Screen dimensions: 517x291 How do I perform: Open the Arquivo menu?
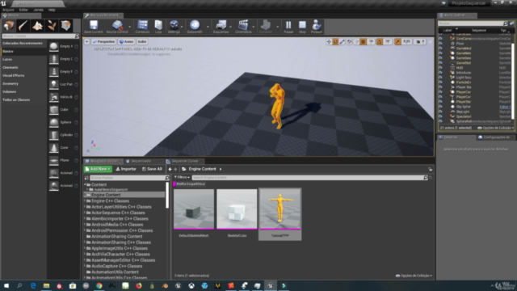click(8, 10)
